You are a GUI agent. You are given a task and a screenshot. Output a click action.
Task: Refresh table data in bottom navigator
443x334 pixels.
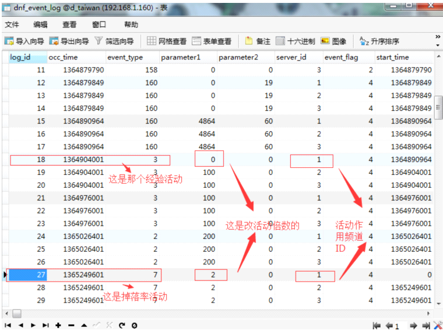point(122,325)
